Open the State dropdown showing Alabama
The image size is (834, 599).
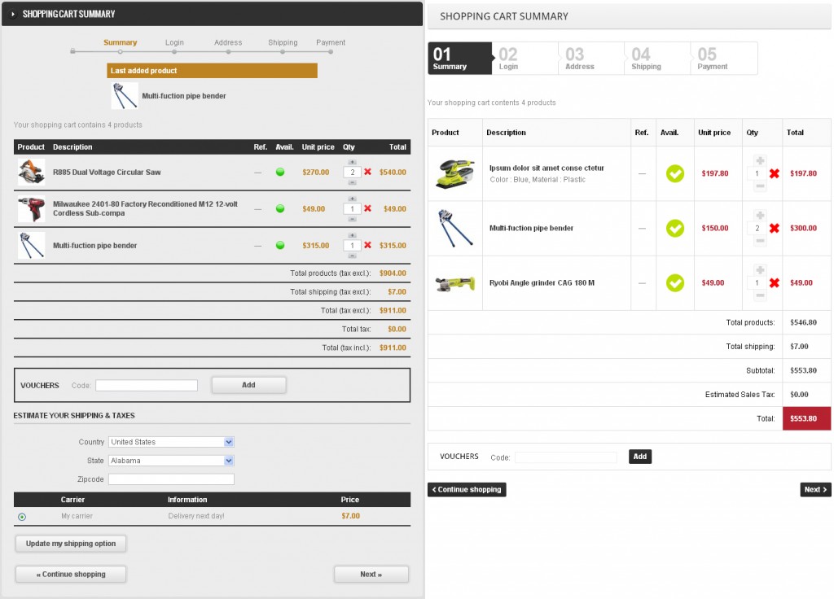(171, 461)
